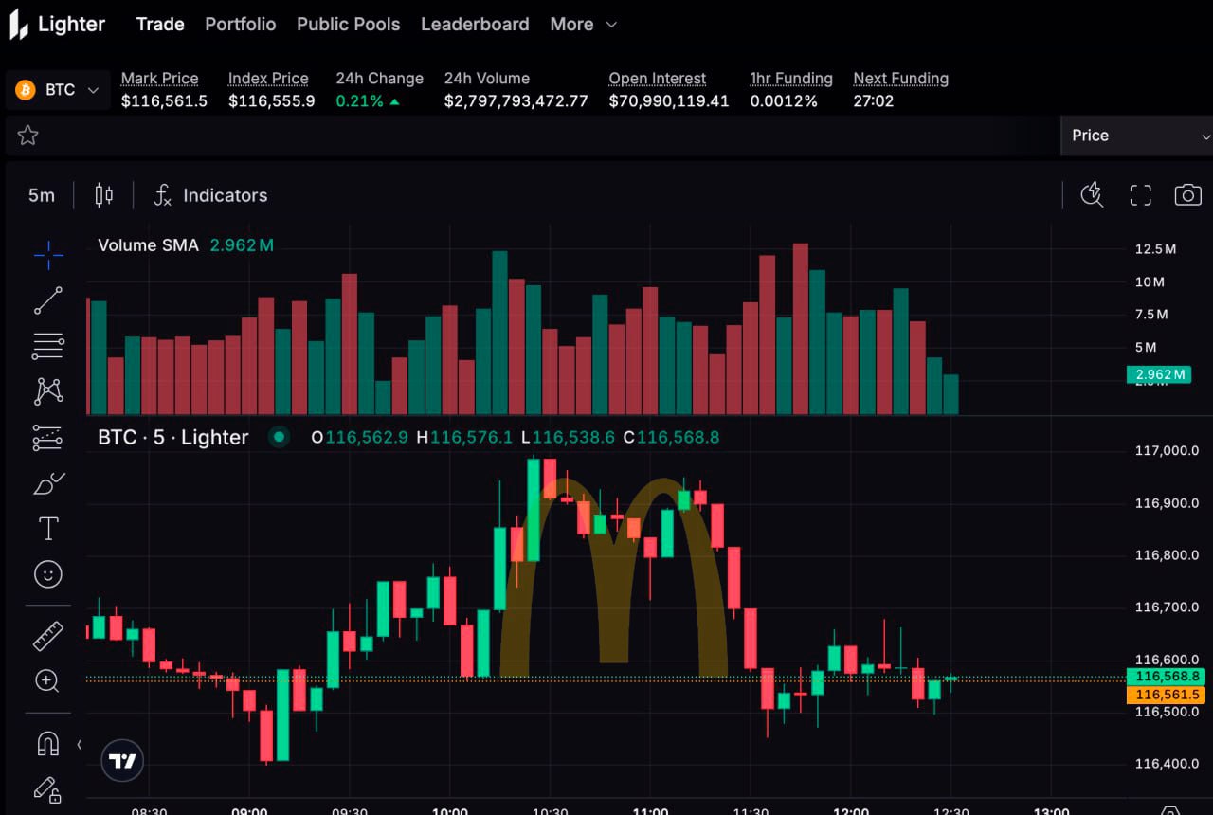Open the Price dropdown selector

pyautogui.click(x=1136, y=136)
